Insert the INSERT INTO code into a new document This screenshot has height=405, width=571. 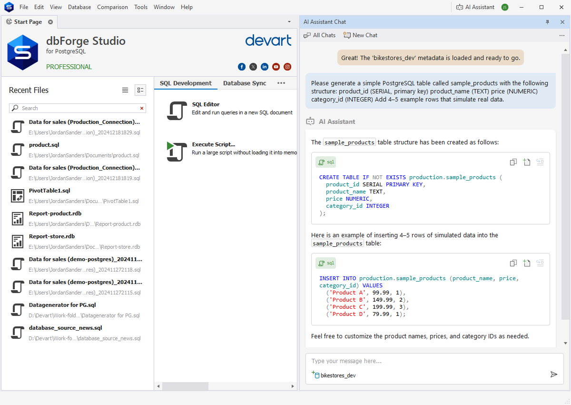pyautogui.click(x=526, y=263)
